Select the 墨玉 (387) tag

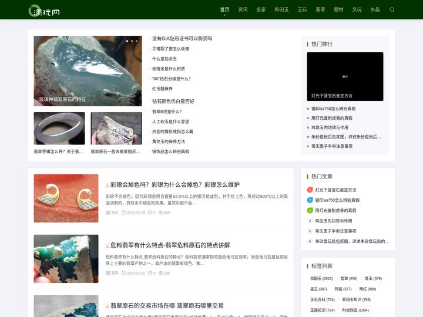[318, 289]
